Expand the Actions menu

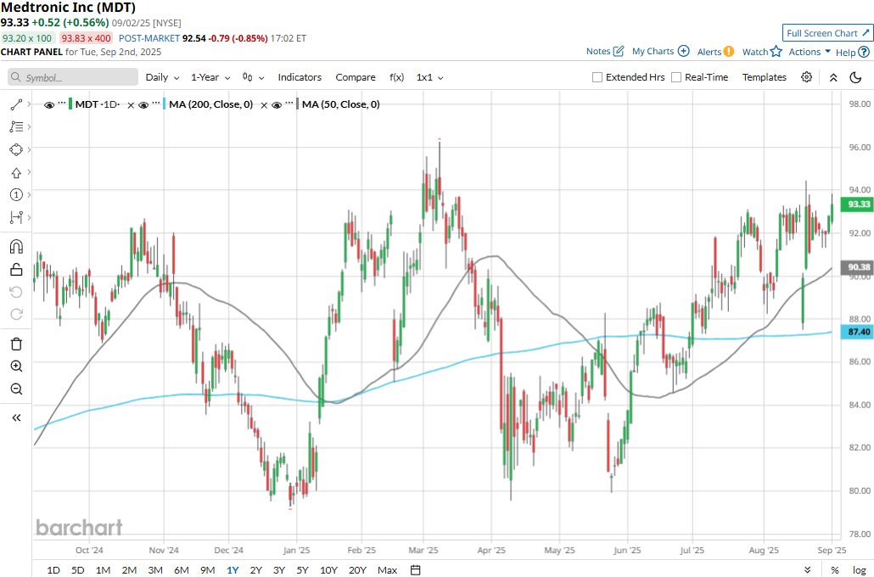tap(810, 52)
